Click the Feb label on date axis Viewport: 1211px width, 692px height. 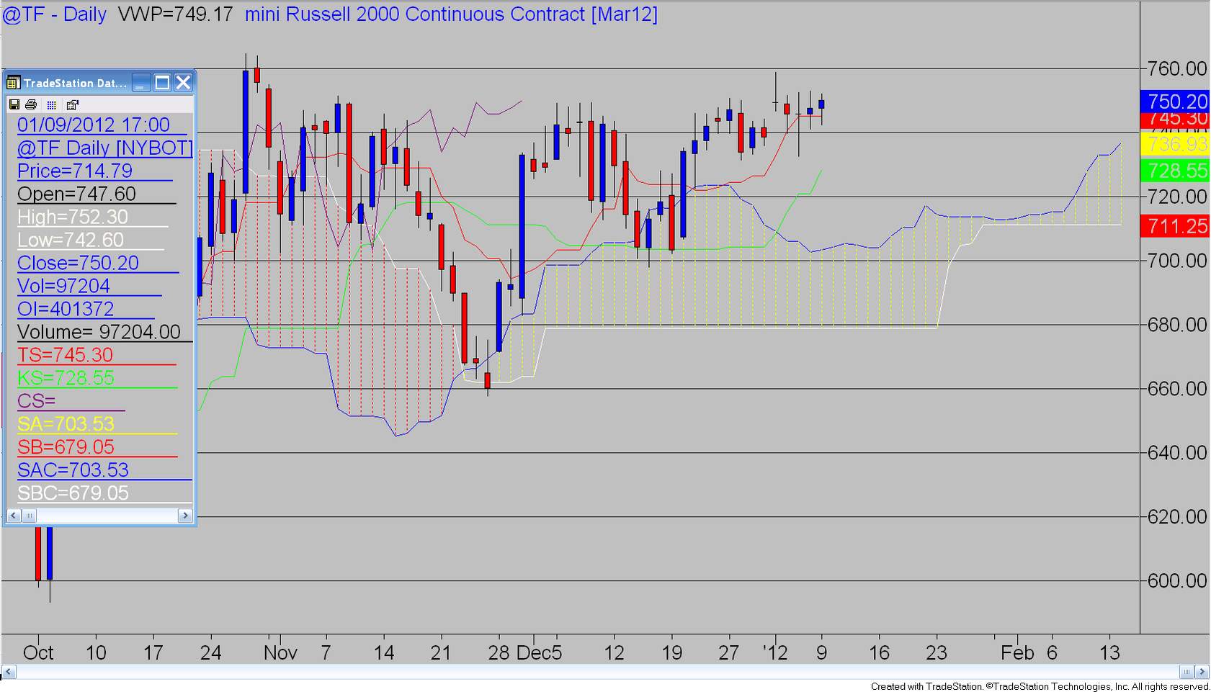click(x=1017, y=653)
